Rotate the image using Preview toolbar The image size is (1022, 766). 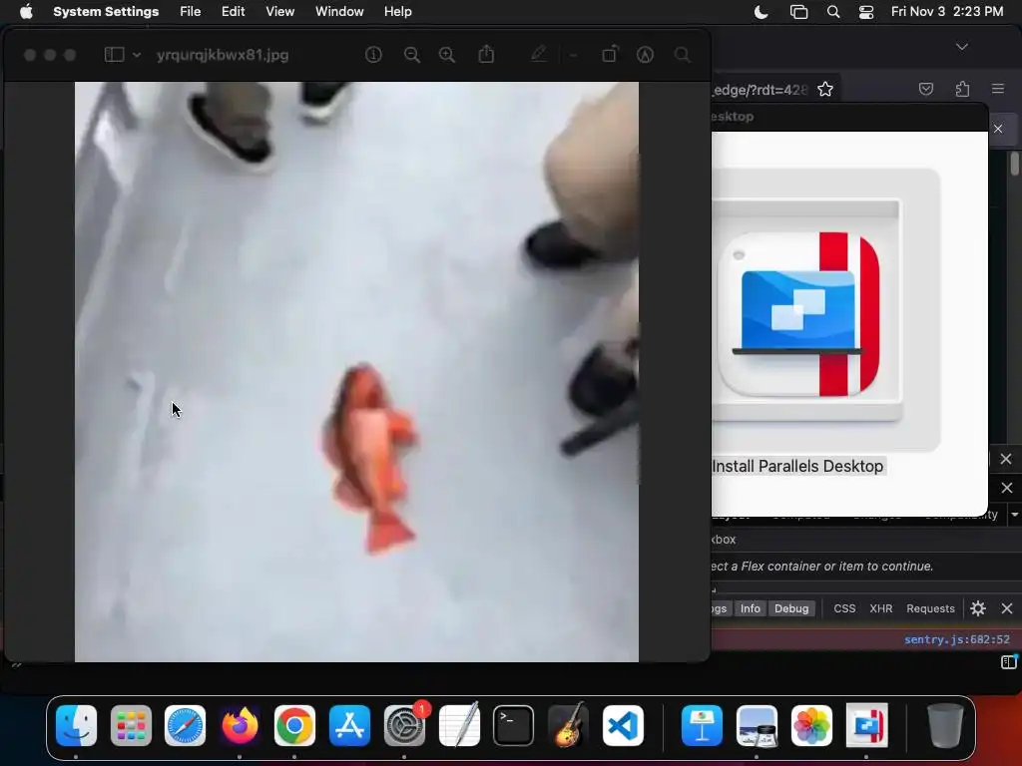610,54
